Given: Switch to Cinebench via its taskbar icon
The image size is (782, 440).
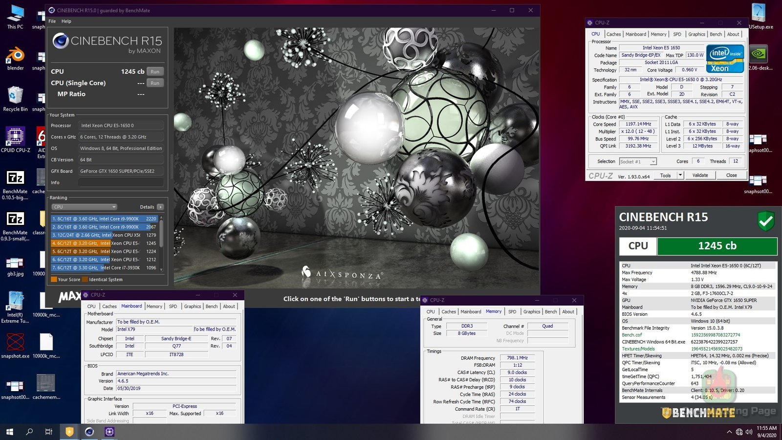Looking at the screenshot, I should coord(89,432).
